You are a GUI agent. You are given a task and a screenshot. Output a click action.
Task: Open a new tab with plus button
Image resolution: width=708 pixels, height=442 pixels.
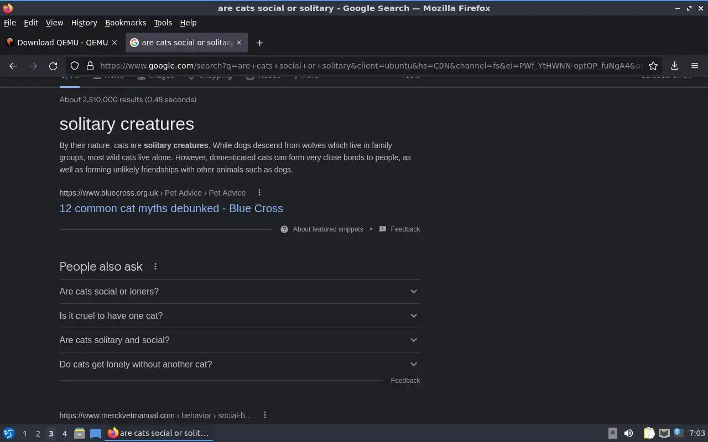259,43
